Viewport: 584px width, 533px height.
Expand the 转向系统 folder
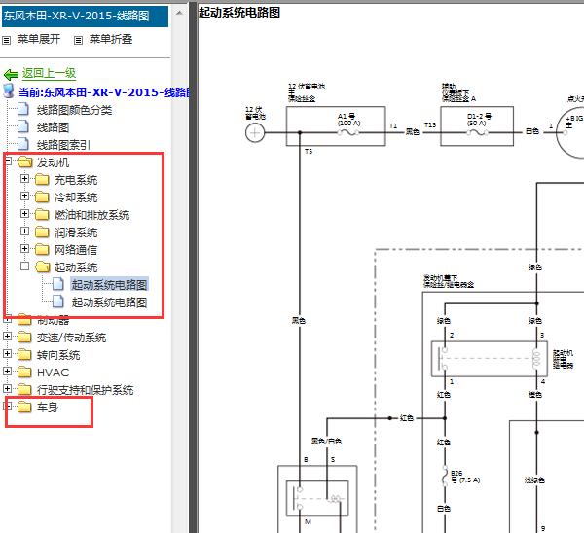7,354
